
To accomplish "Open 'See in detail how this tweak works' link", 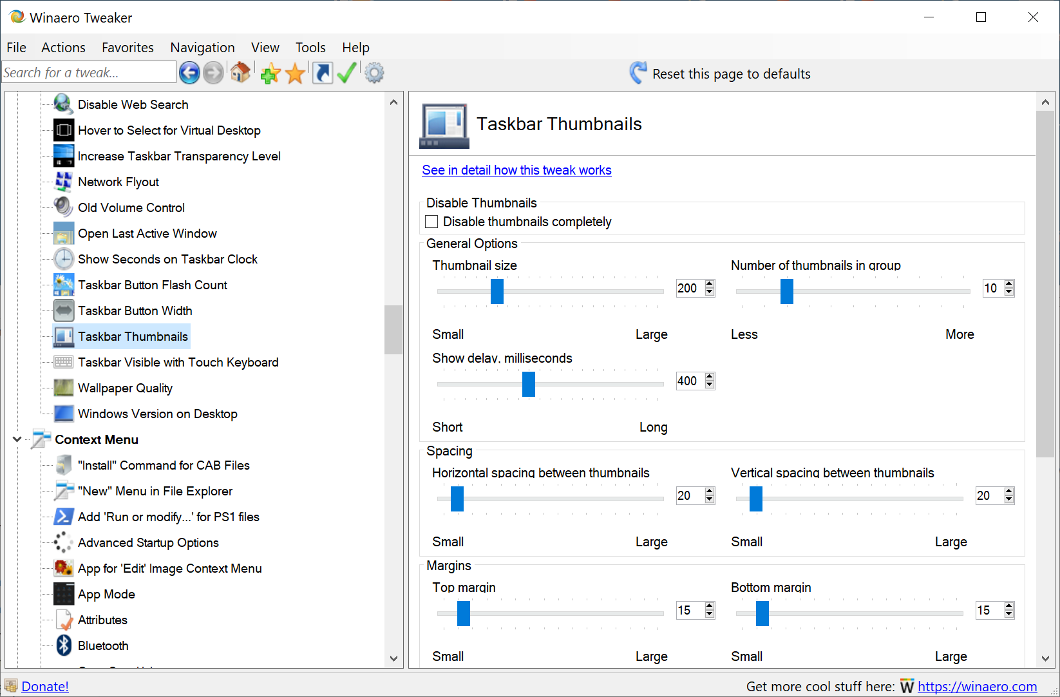I will [516, 170].
